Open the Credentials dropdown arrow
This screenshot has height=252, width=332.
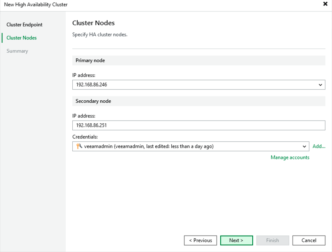coord(304,146)
